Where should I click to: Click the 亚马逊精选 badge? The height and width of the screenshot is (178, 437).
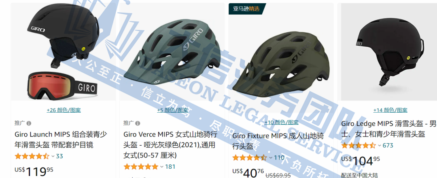(247, 8)
